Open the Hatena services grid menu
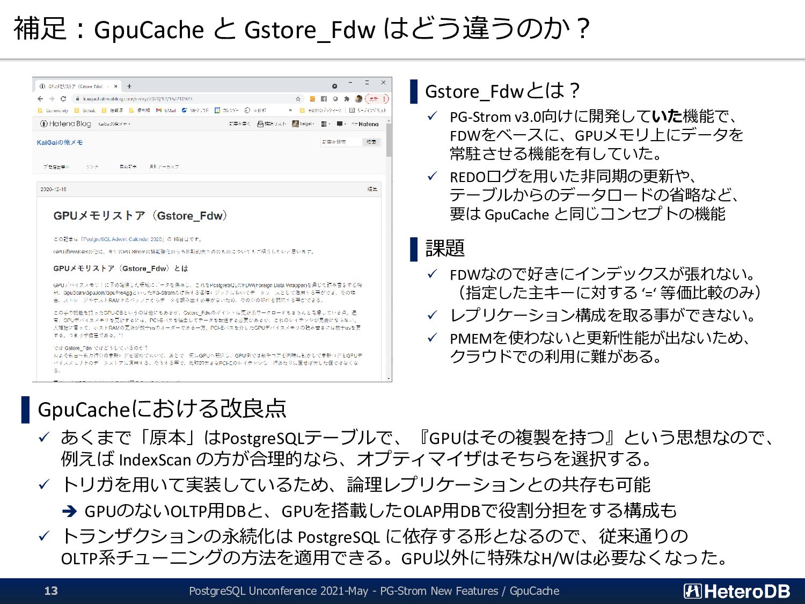Image resolution: width=805 pixels, height=604 pixels. click(325, 124)
